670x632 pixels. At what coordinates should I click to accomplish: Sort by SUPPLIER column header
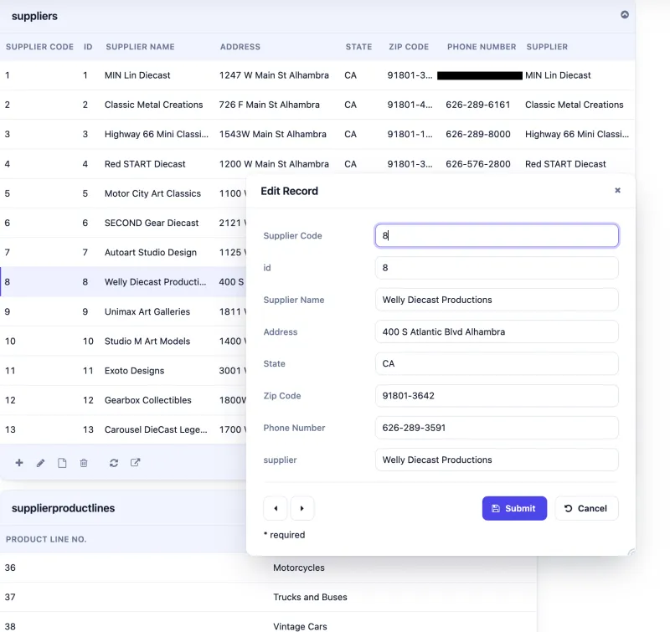(547, 47)
